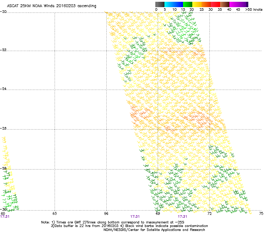The width and height of the screenshot is (264, 232).
Task: Click the '40' label on the color scale
Action: (229, 10)
